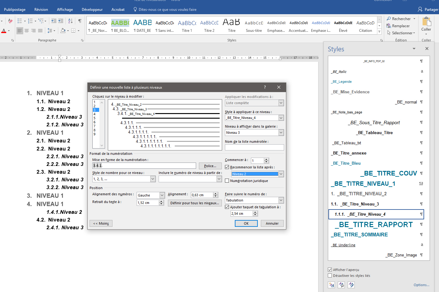Toggle the Recommencer la liste après checkbox

click(x=227, y=167)
